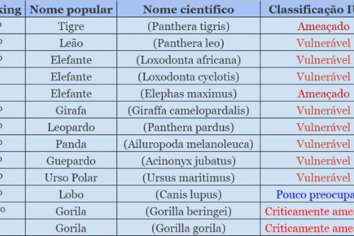
Task: Click the Canis lupus cell
Action: pos(188,195)
